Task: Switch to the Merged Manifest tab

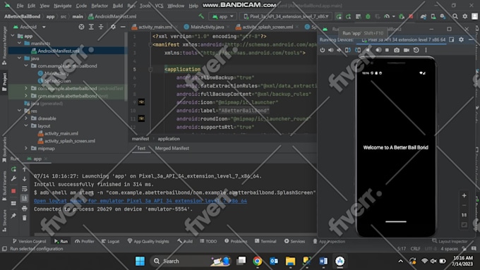Action: [172, 148]
